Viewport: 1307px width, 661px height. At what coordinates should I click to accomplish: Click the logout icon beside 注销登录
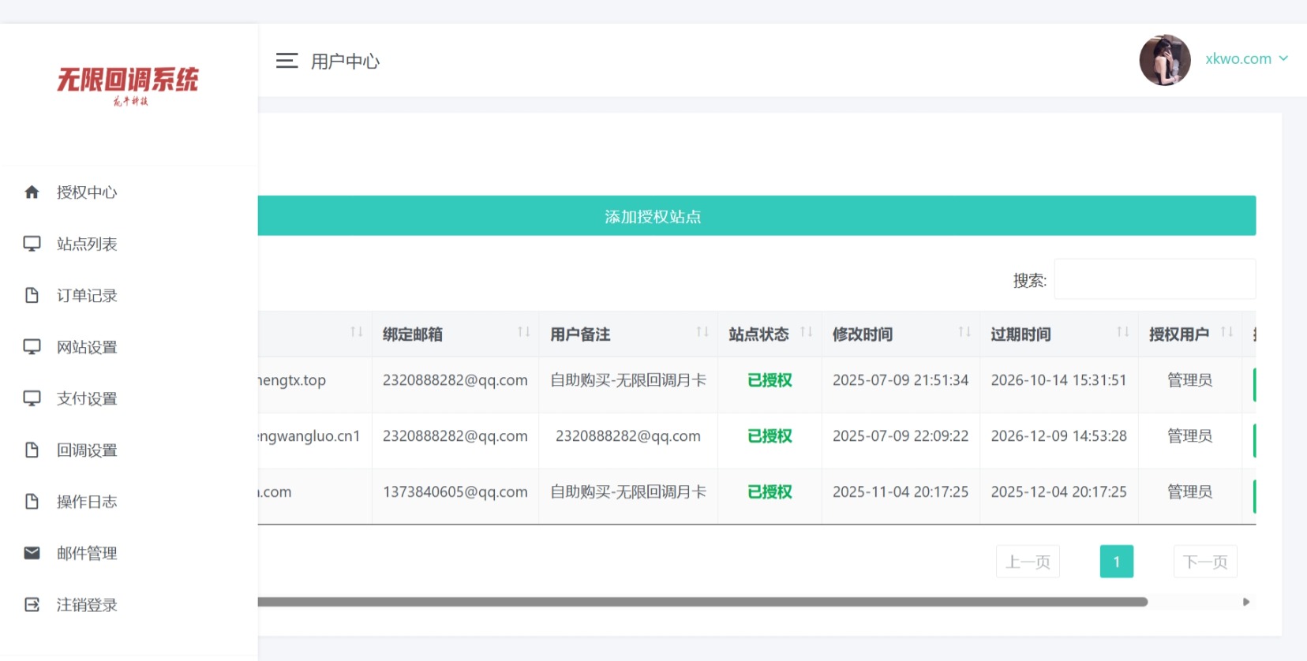pos(32,605)
